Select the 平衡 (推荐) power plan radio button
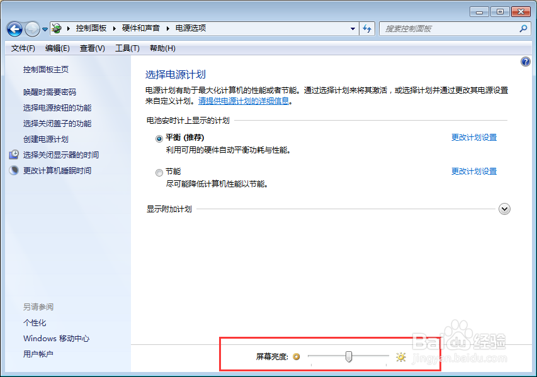 tap(159, 138)
